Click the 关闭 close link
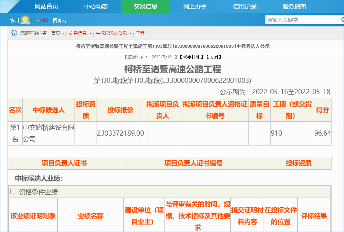344x232 pixels. coord(213,57)
